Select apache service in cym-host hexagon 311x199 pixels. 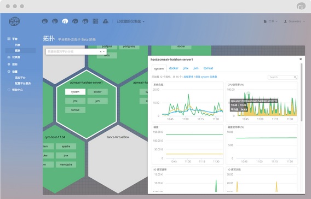click(66, 147)
